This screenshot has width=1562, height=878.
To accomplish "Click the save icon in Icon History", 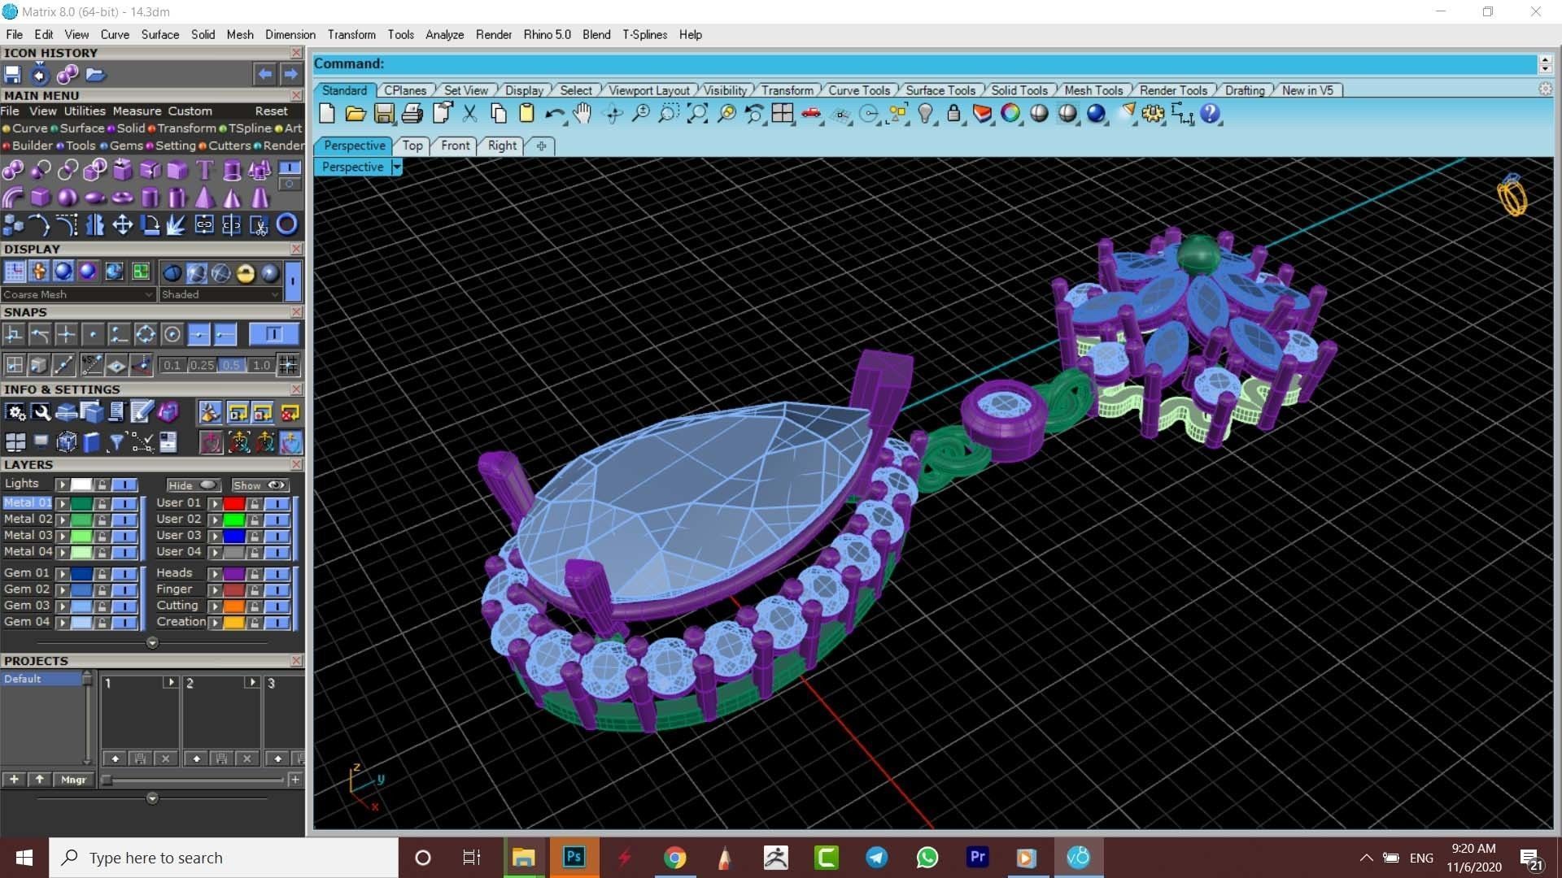I will tap(12, 75).
